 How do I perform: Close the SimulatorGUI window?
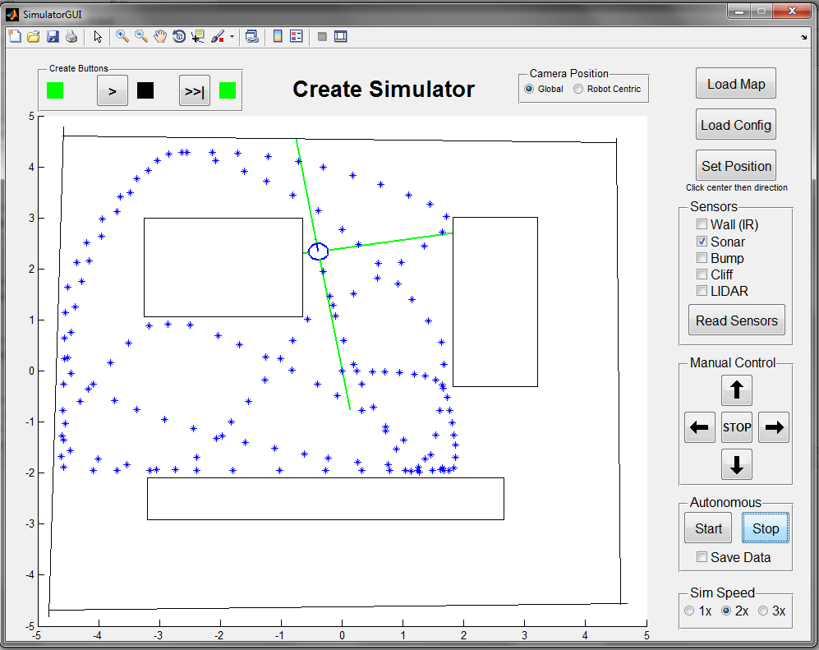point(792,12)
